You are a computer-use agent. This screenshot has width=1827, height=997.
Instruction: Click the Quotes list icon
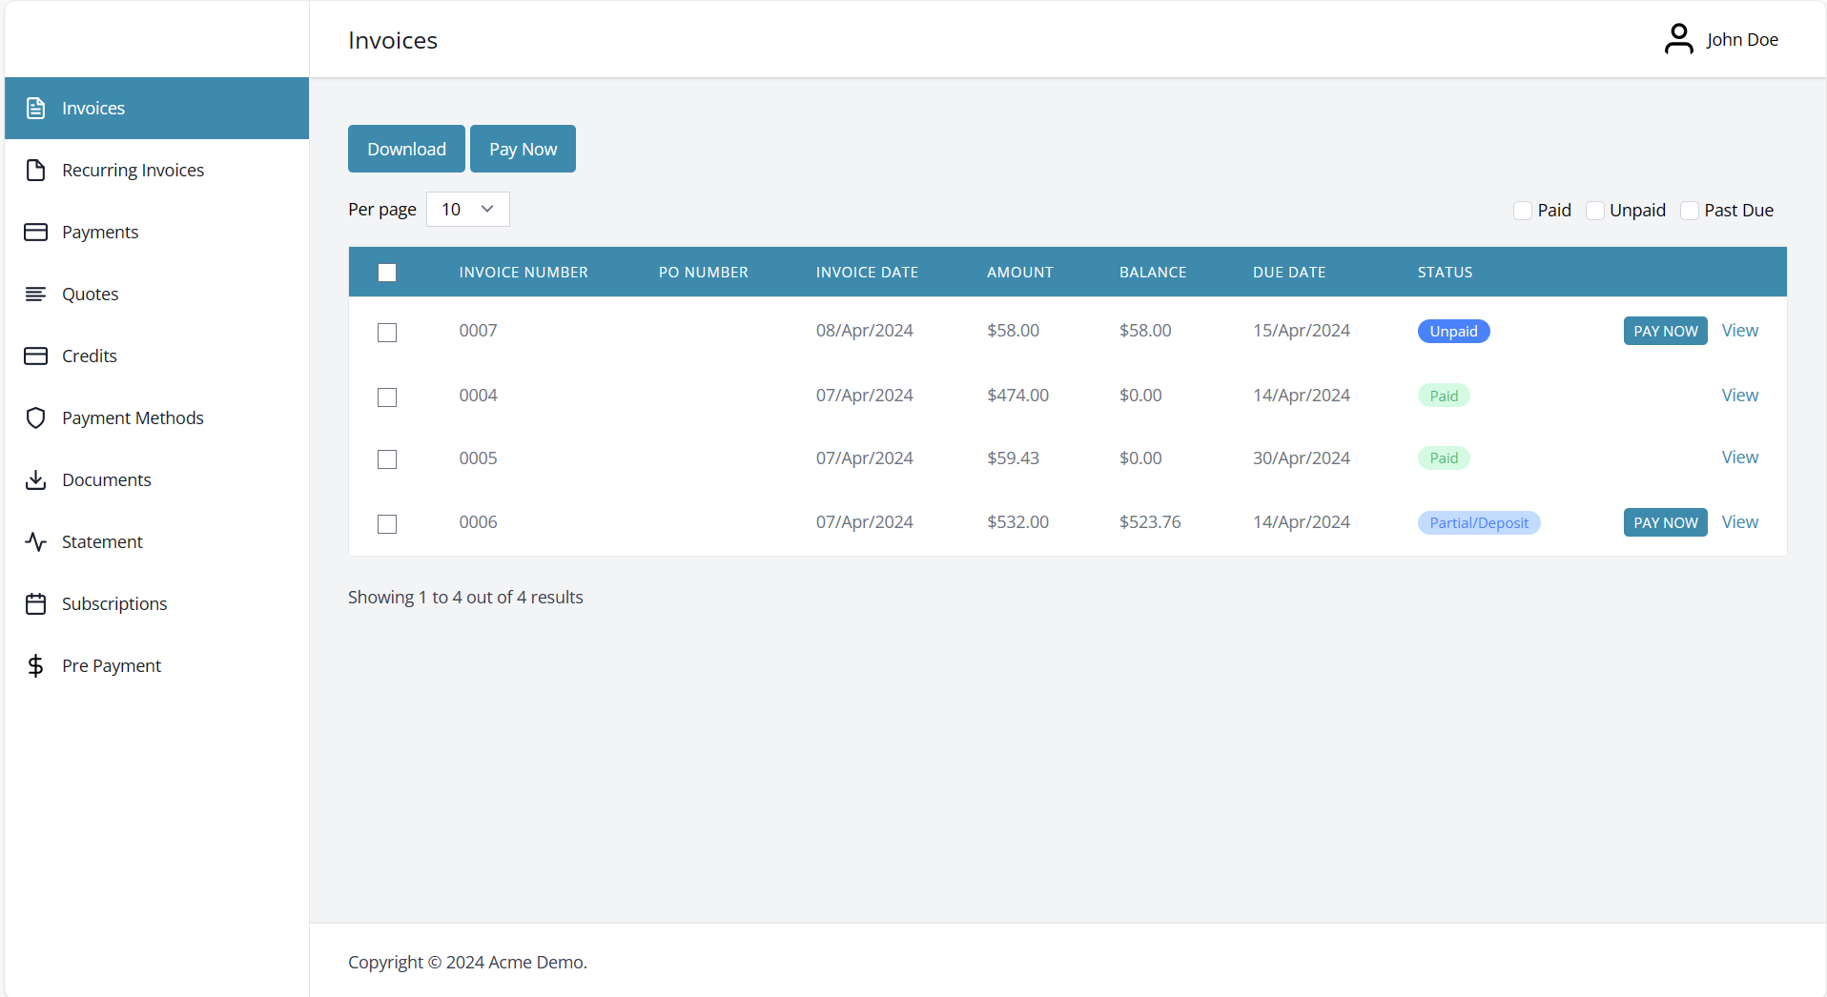point(35,294)
